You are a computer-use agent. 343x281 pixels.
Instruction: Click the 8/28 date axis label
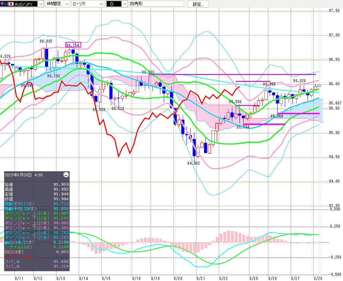[x=318, y=279]
